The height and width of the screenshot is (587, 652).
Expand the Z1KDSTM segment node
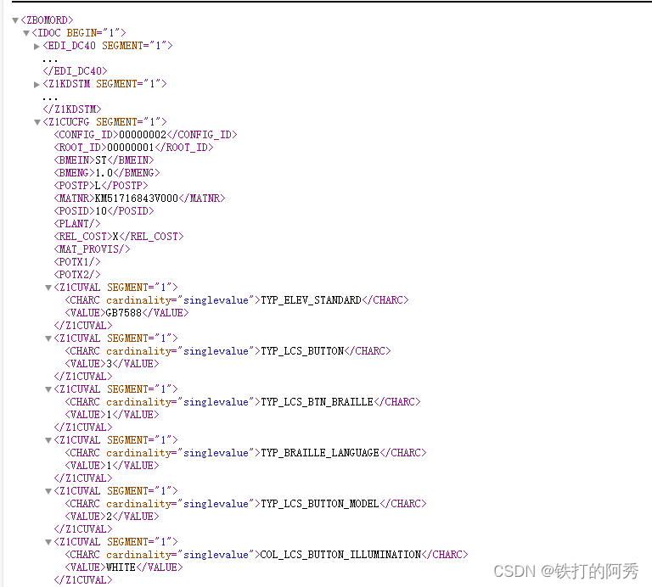point(37,84)
